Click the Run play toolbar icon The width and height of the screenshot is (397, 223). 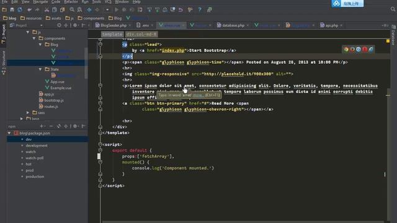pos(117,10)
